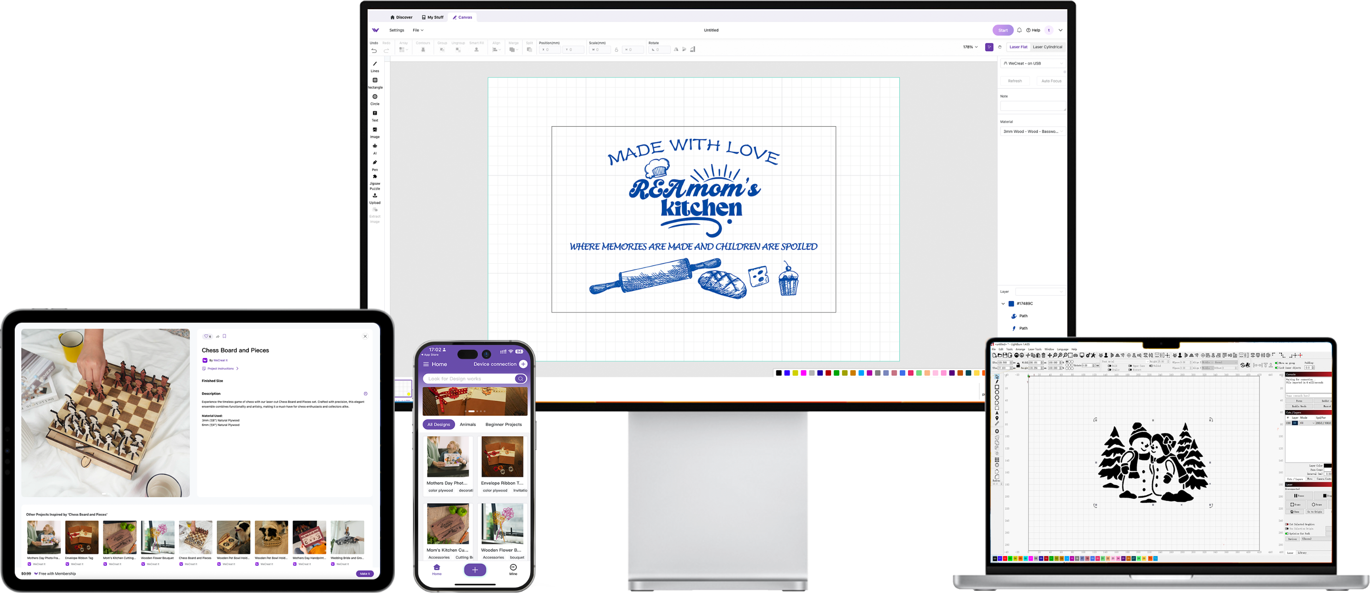Open the AI tool in sidebar
The image size is (1370, 593).
(375, 146)
